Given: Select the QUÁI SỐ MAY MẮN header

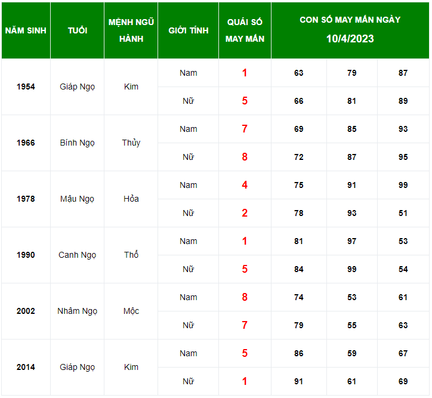Looking at the screenshot, I should pos(245,30).
